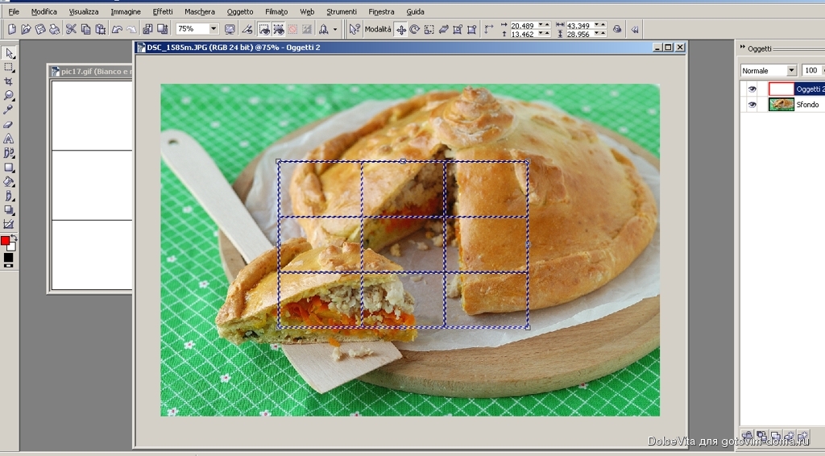This screenshot has width=825, height=456.
Task: Hide the Sfondo layer eye
Action: coord(752,105)
